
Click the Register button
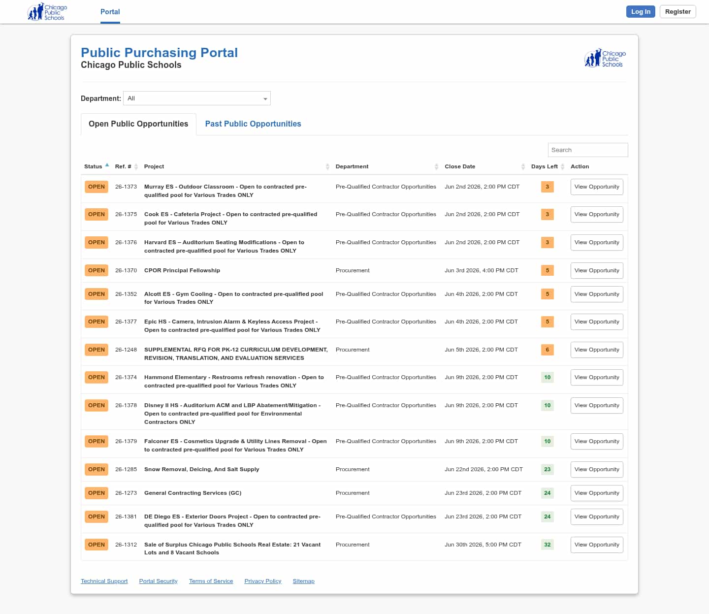(677, 12)
